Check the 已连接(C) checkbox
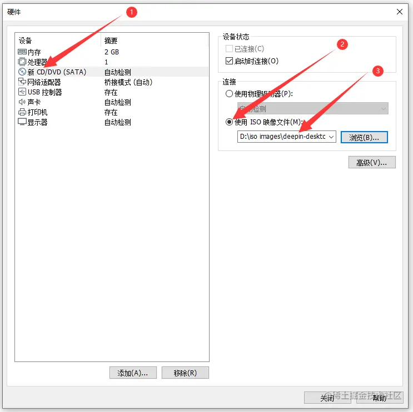The image size is (413, 412). (x=229, y=49)
